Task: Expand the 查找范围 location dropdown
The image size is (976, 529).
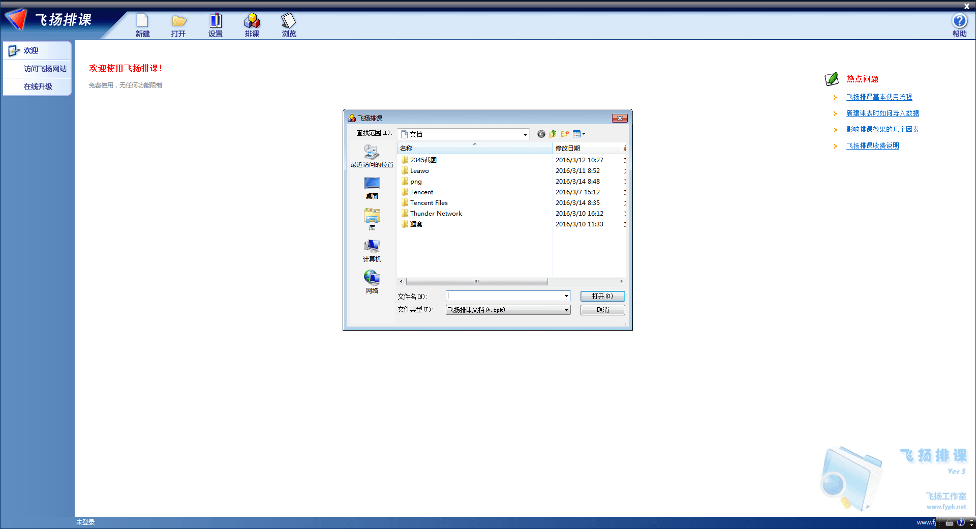Action: pyautogui.click(x=525, y=134)
